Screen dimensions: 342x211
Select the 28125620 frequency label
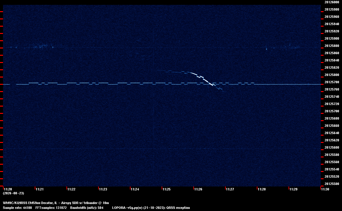[x=332, y=140]
